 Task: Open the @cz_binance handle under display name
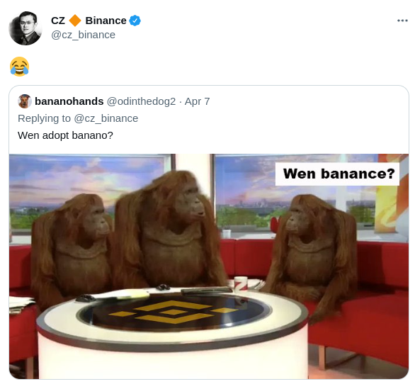click(83, 35)
